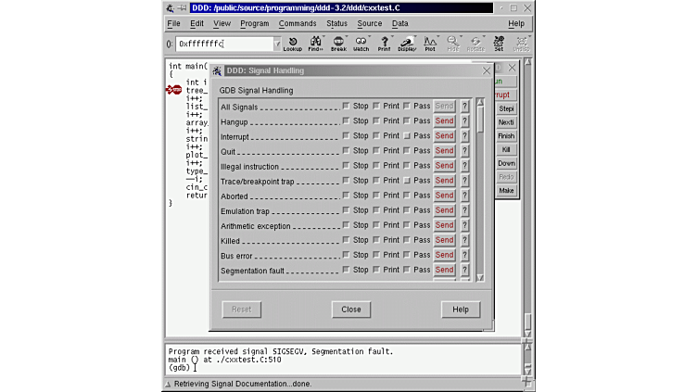Click the Watch toolbar icon
Viewport: 697px width, 392px height.
pyautogui.click(x=361, y=43)
